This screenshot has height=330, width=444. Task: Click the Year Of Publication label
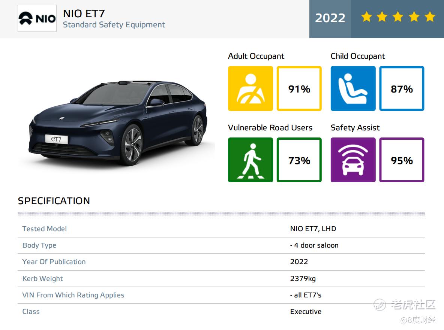coord(54,262)
